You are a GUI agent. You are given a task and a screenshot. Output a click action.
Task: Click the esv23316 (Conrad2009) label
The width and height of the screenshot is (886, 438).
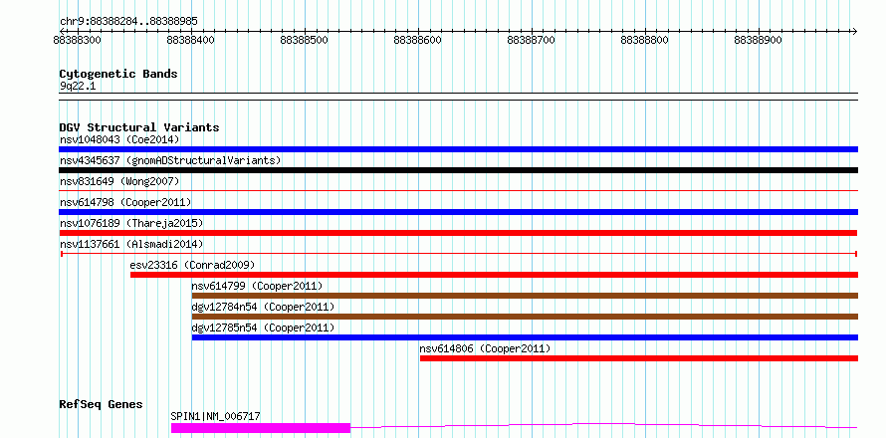point(193,265)
